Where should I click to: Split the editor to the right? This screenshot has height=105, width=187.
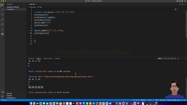click(x=182, y=4)
